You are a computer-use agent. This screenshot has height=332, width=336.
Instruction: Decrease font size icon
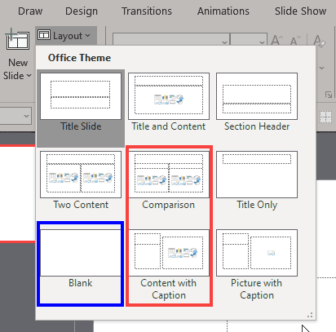pos(295,41)
